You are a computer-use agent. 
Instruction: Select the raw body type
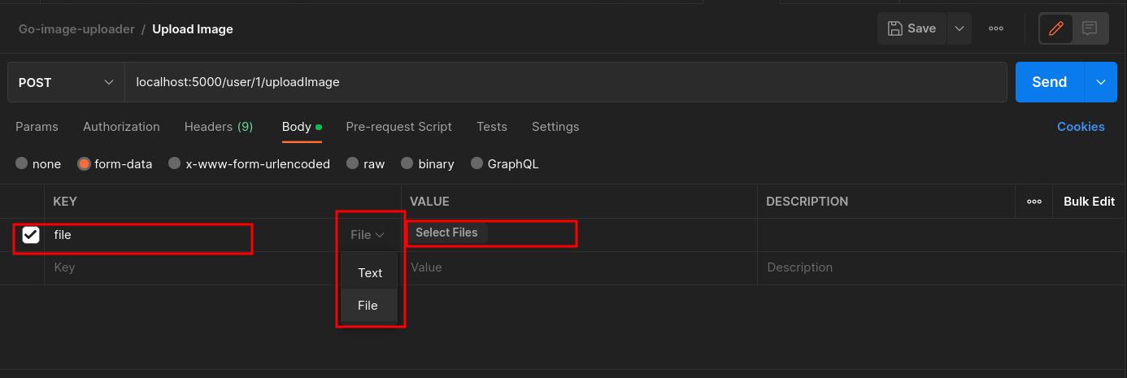point(352,163)
